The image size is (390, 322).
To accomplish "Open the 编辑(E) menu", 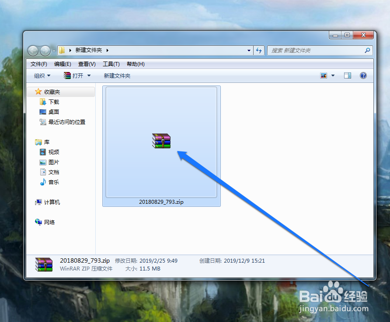I will (x=63, y=64).
